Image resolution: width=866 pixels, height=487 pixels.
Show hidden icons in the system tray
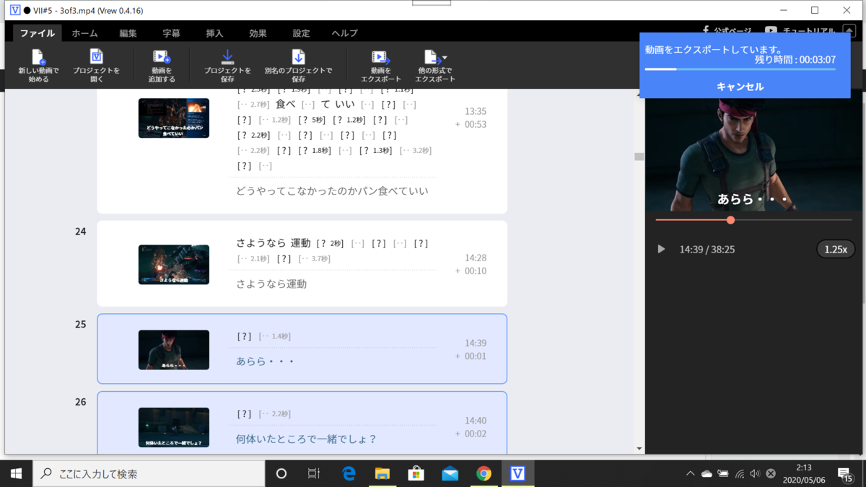691,474
